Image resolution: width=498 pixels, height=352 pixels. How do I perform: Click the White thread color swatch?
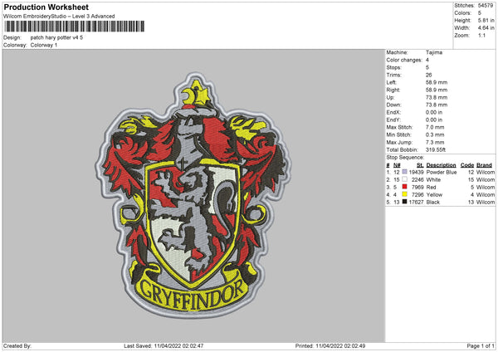(404, 179)
